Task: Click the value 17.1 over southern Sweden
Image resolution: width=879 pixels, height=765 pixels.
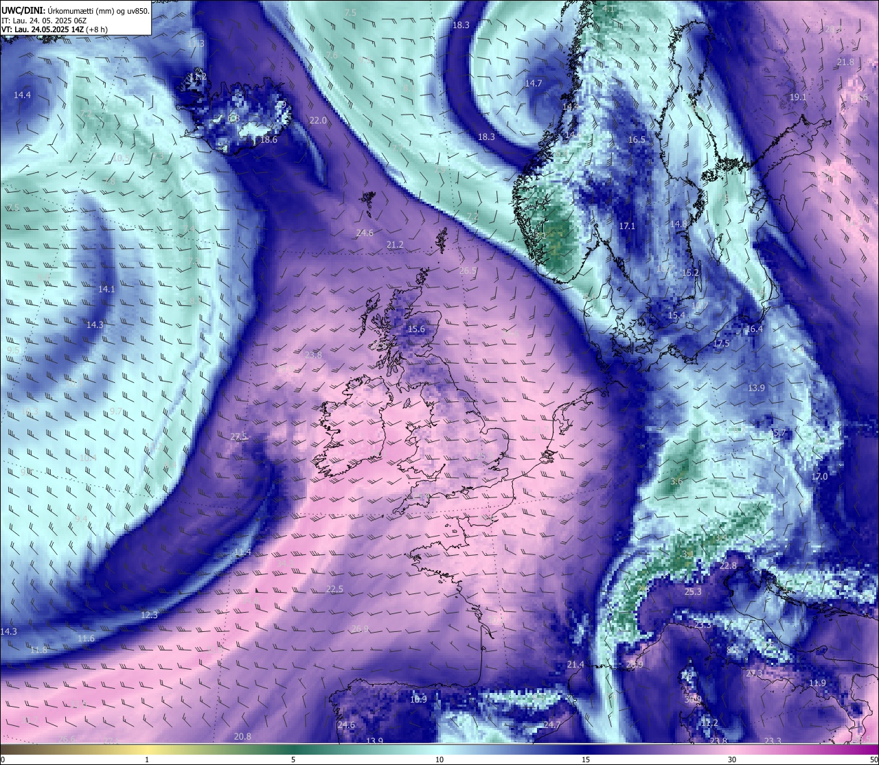Action: (x=627, y=226)
